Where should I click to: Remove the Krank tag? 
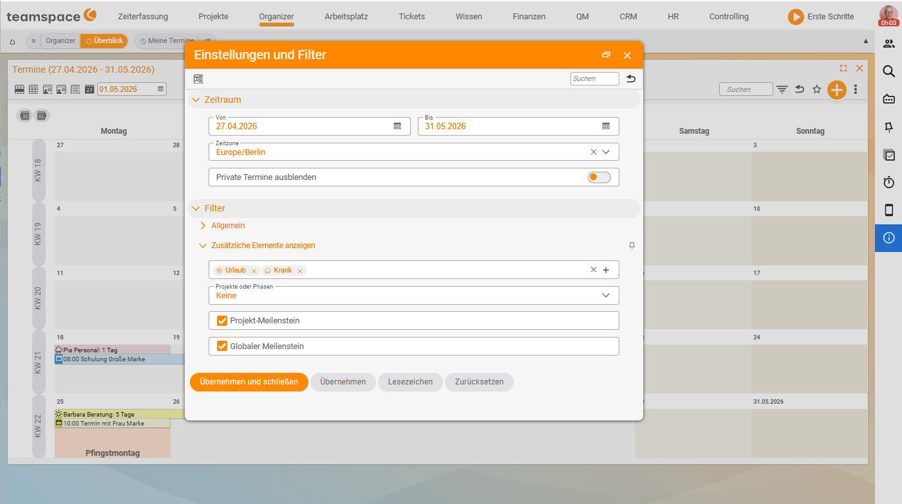pos(299,271)
